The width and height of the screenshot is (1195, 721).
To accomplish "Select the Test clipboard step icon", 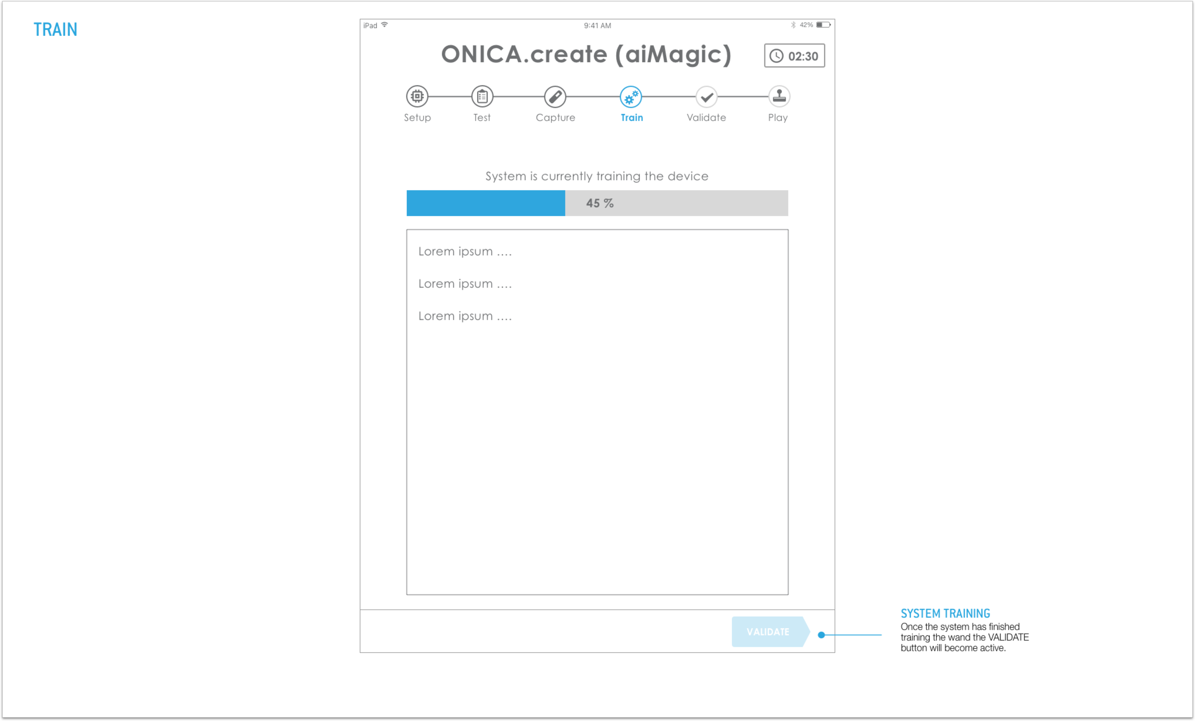I will click(x=482, y=97).
